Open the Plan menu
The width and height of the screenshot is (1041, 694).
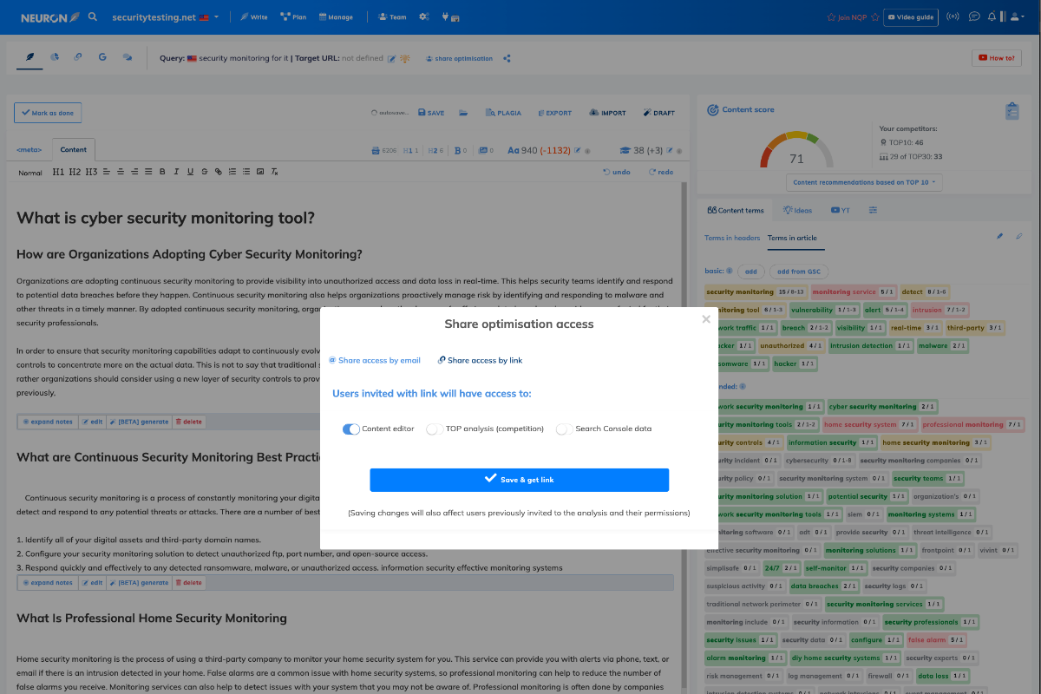(295, 16)
